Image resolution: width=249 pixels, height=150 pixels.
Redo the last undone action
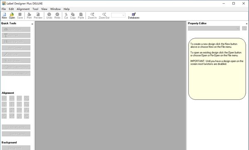click(57, 16)
